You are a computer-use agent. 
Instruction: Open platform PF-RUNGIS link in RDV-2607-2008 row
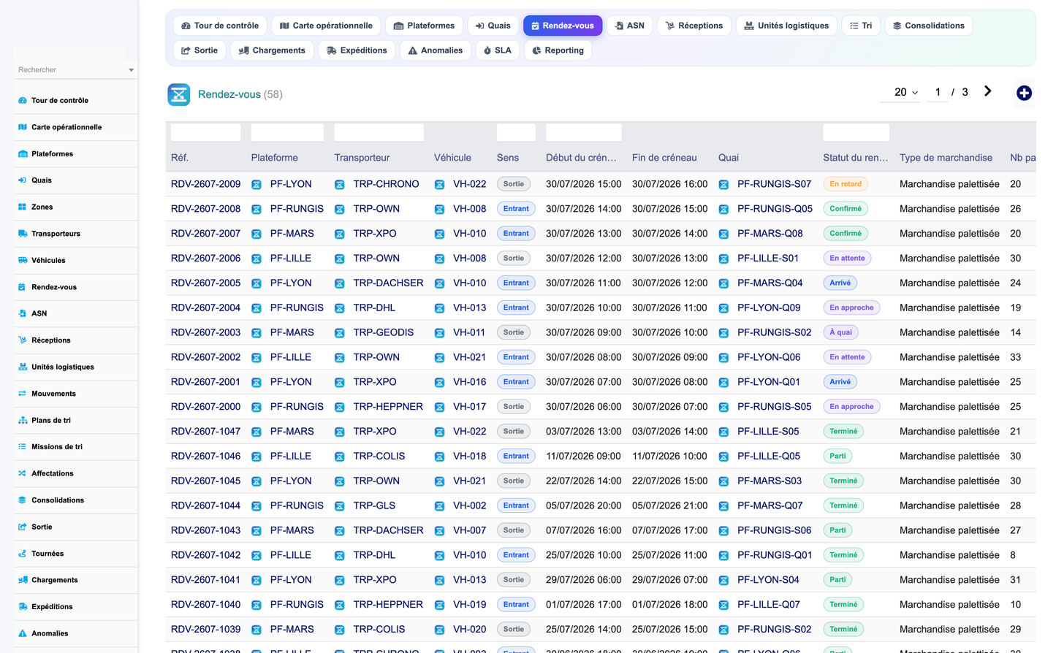coord(297,209)
